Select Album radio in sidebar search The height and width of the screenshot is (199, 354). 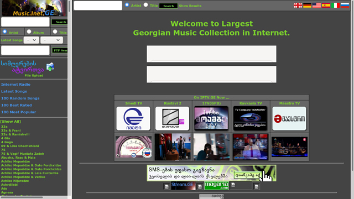pyautogui.click(x=29, y=32)
